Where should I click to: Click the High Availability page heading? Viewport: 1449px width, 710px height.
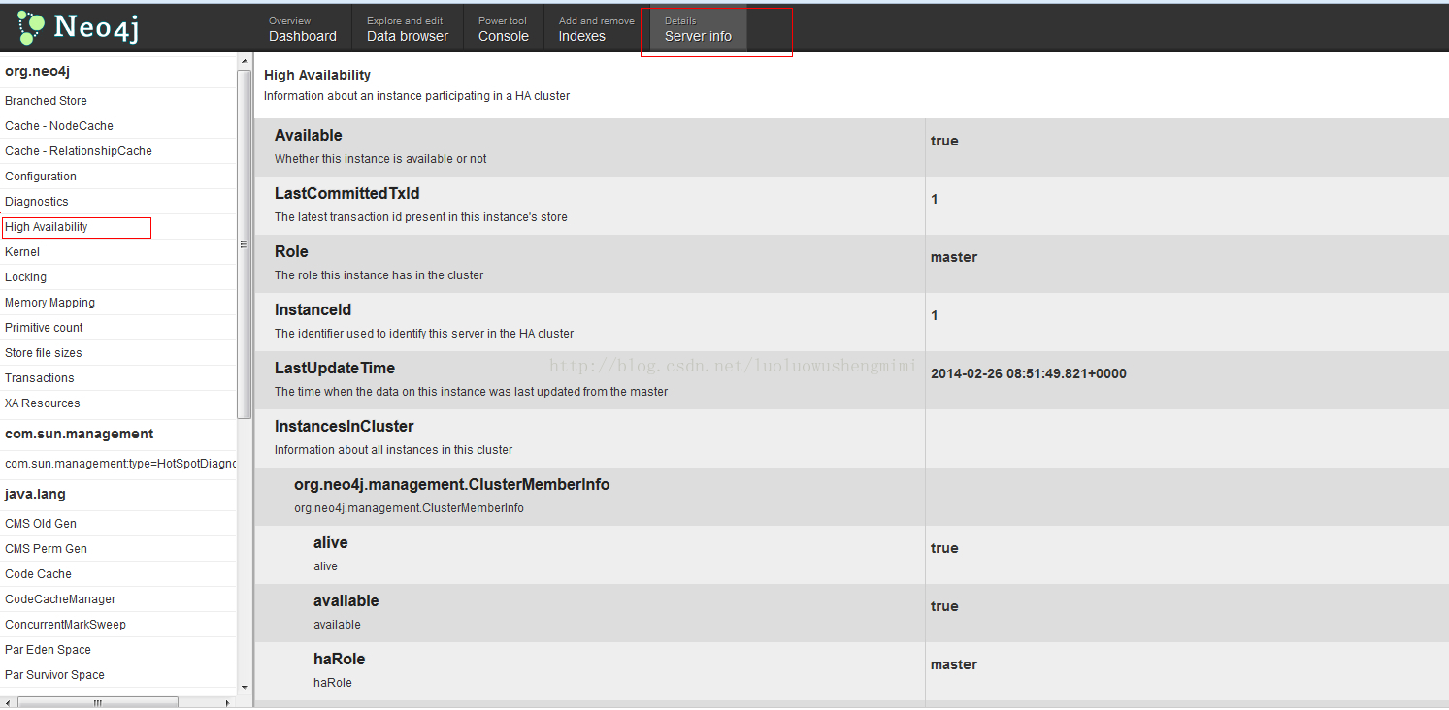pyautogui.click(x=317, y=75)
